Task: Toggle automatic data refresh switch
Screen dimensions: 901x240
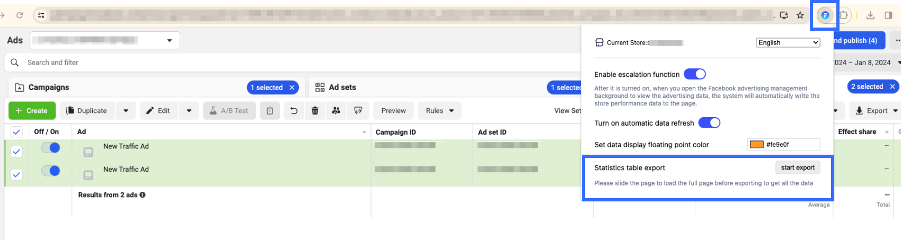Action: 709,123
